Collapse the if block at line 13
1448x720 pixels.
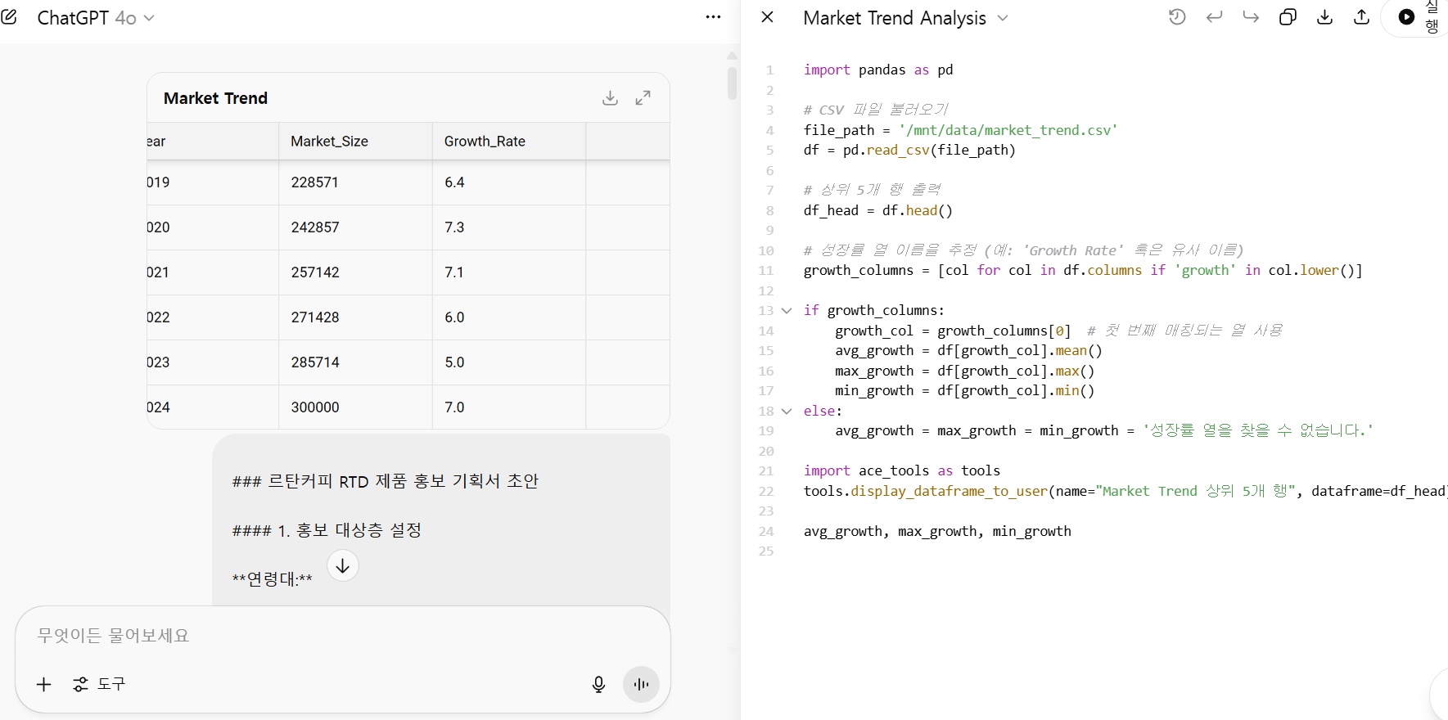pos(787,311)
